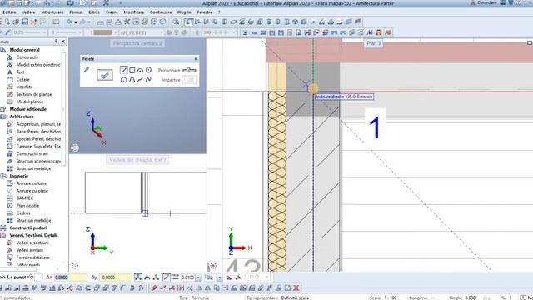This screenshot has width=533, height=300.
Task: Open the line color swatch dropdown
Action: pos(115,32)
